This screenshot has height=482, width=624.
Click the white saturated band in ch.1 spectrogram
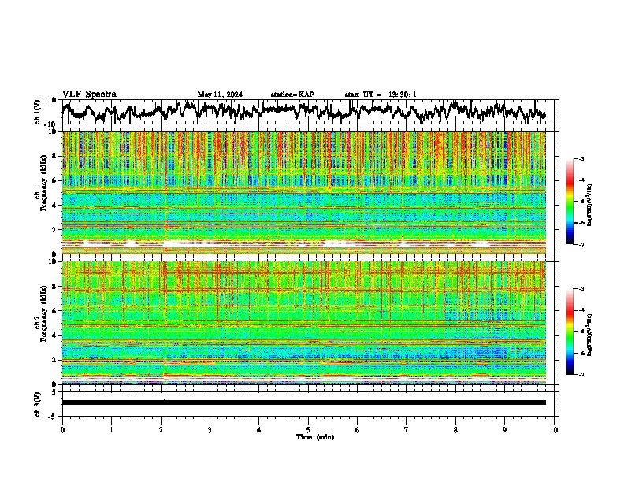point(303,243)
